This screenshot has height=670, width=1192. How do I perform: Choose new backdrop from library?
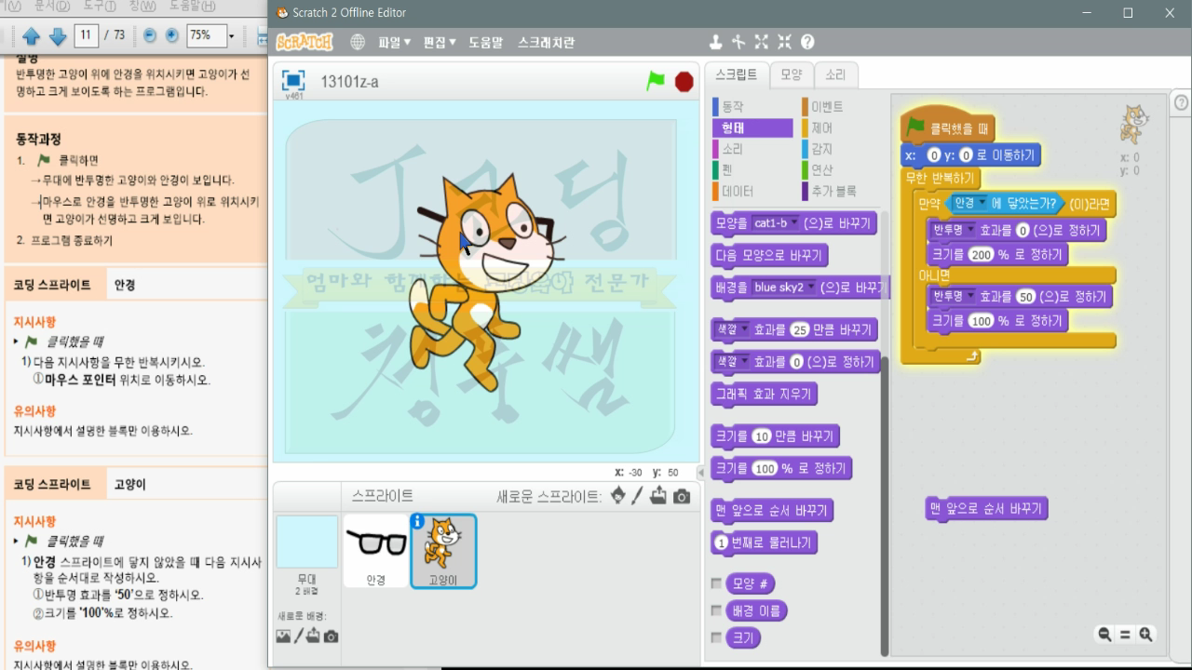coord(283,636)
